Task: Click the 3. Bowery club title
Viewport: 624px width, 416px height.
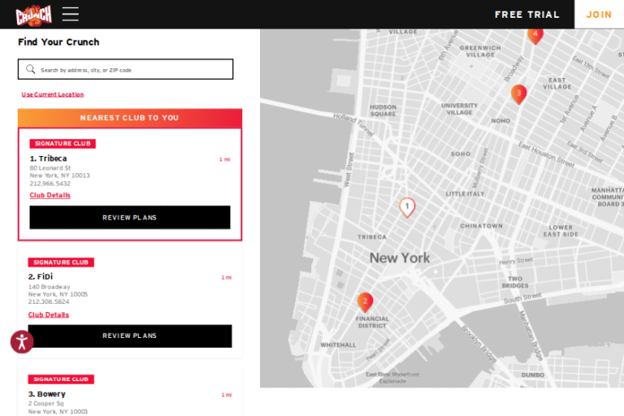Action: coord(47,394)
